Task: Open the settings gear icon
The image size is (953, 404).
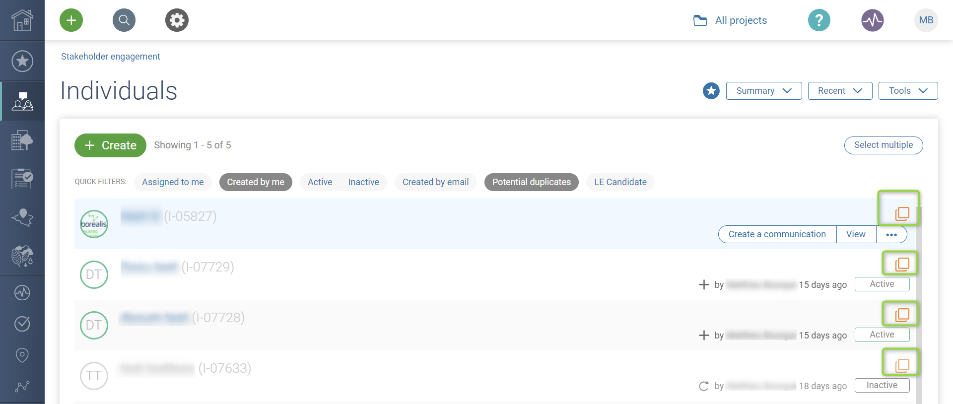Action: [x=177, y=20]
